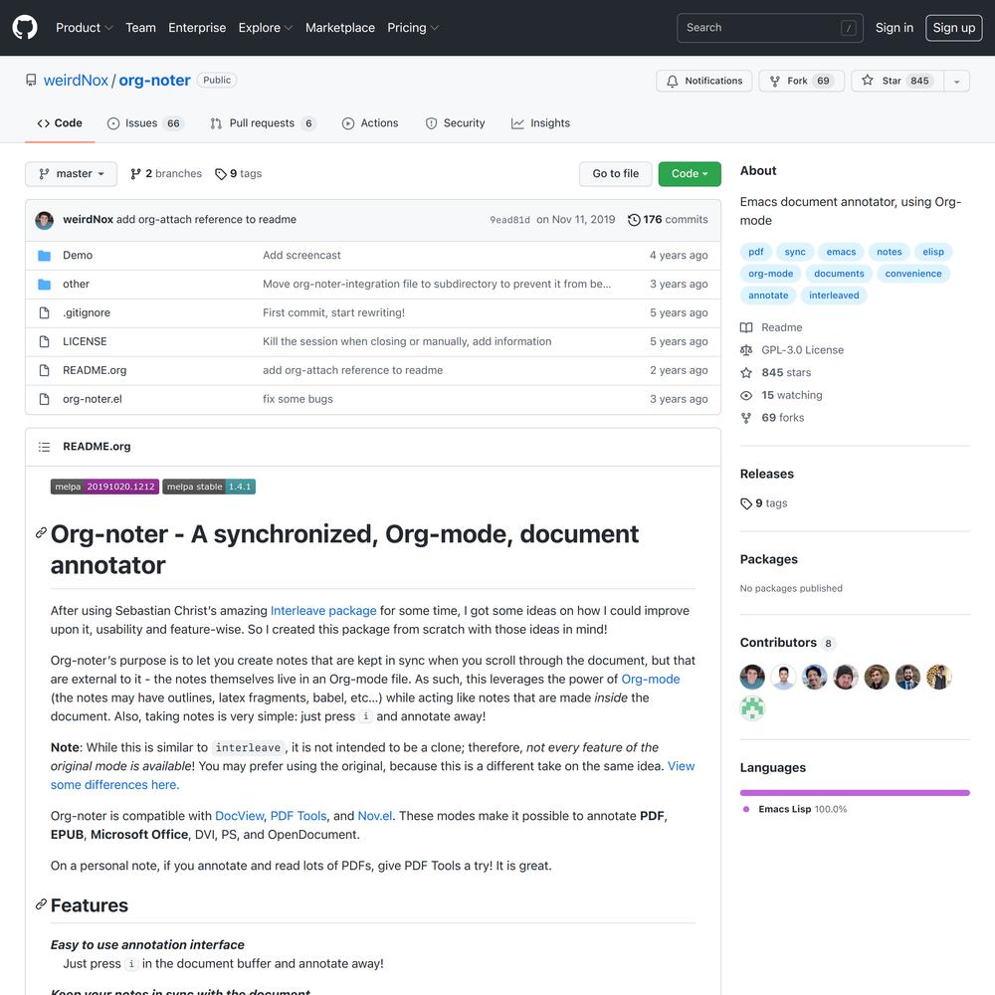
Task: Star the org-noter repository
Action: click(897, 81)
